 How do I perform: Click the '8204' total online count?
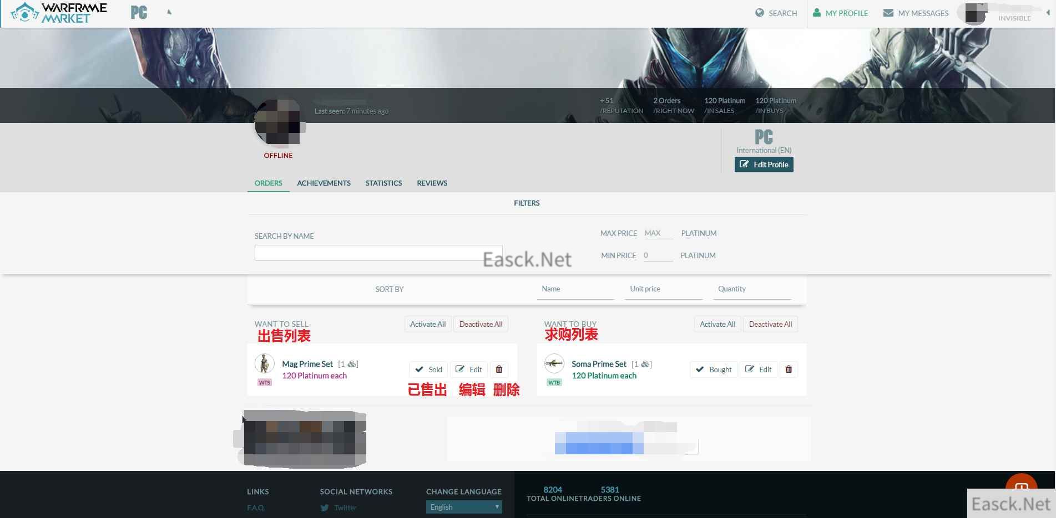click(553, 490)
